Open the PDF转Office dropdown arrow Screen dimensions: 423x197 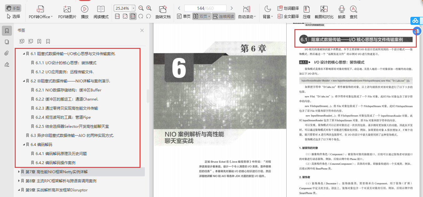(x=52, y=17)
